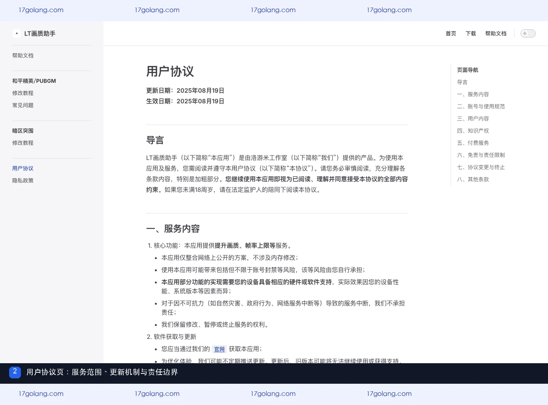Click the 和平精英/PUBGM sidebar group heading
The height and width of the screenshot is (405, 548).
(x=34, y=81)
